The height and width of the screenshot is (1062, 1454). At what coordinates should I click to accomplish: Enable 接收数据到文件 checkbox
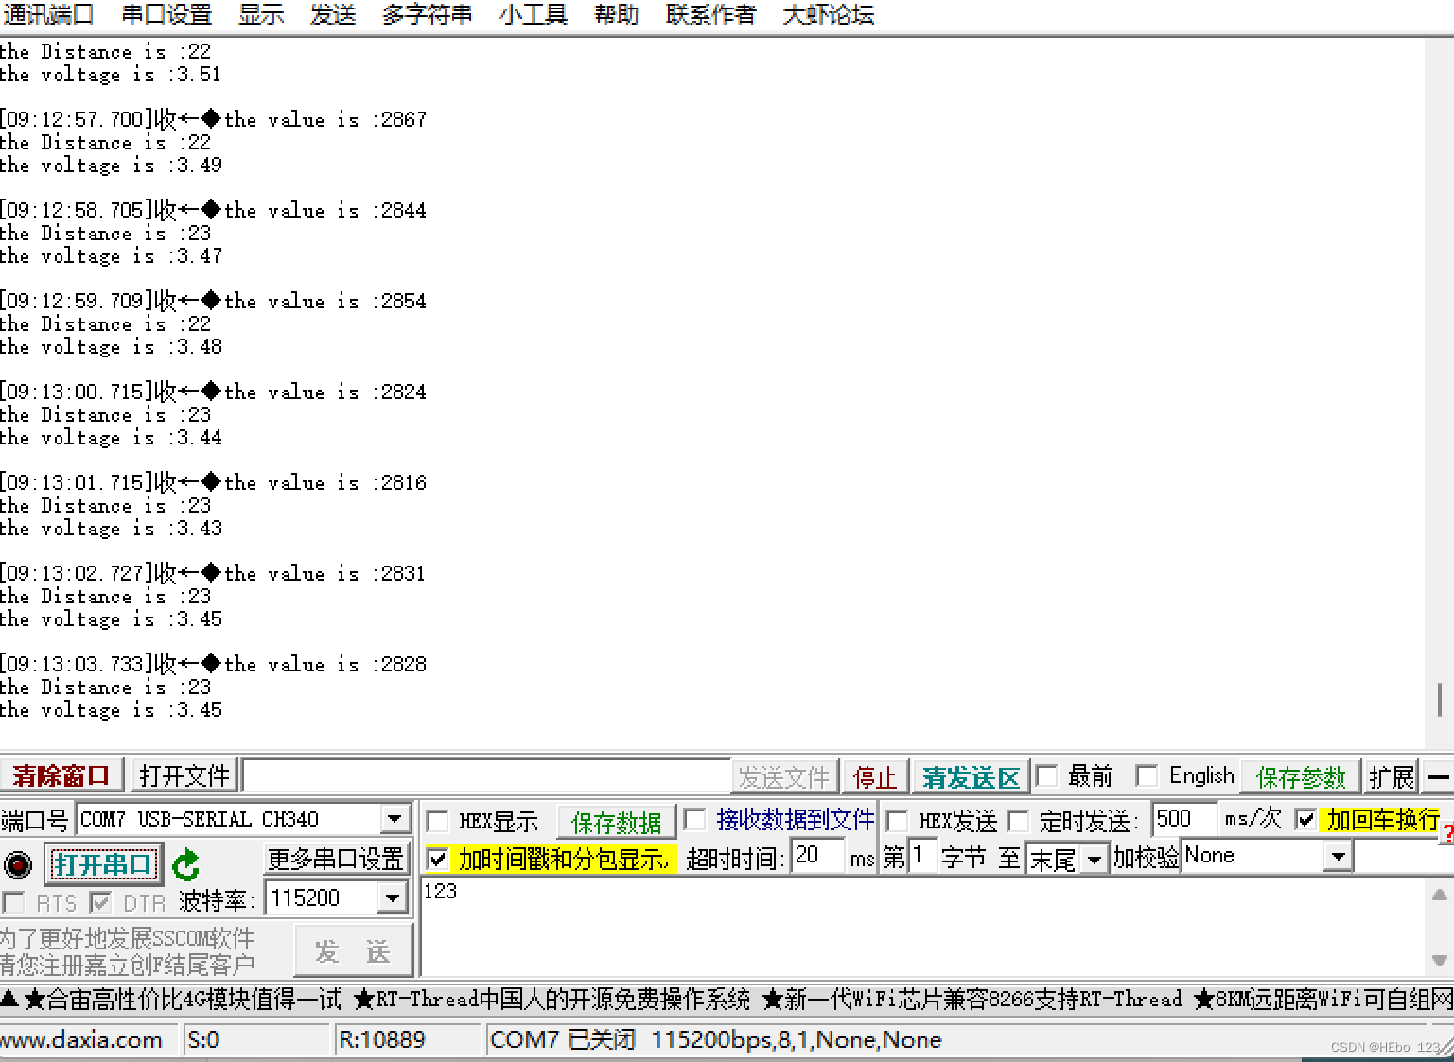pyautogui.click(x=694, y=819)
